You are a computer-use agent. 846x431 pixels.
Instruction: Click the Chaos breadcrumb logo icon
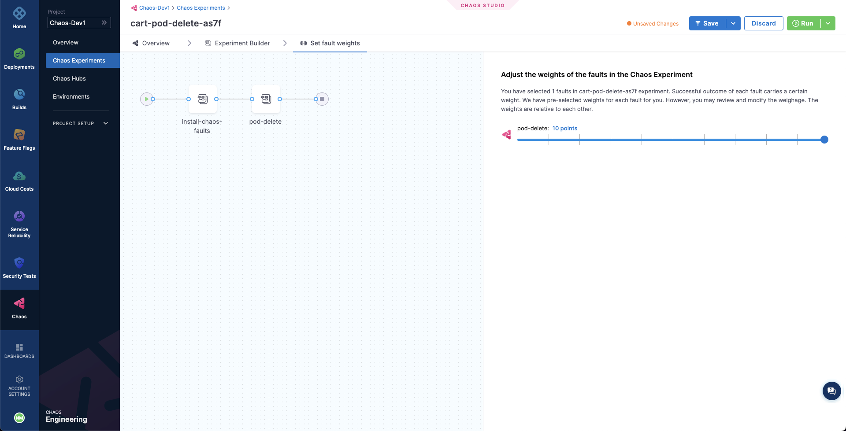click(x=134, y=8)
